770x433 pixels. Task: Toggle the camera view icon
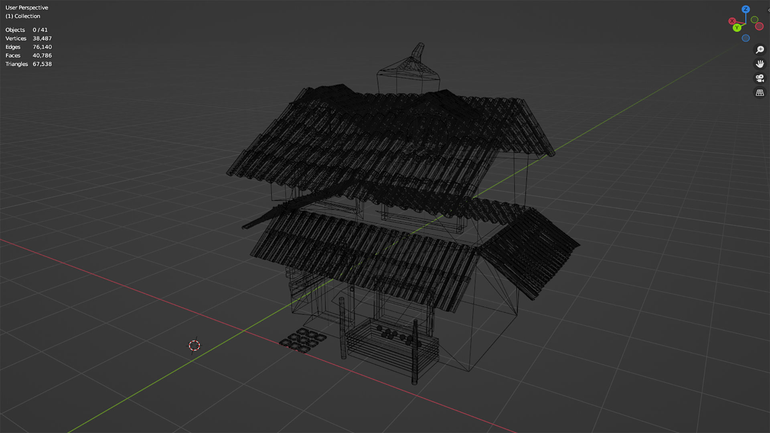tap(760, 78)
